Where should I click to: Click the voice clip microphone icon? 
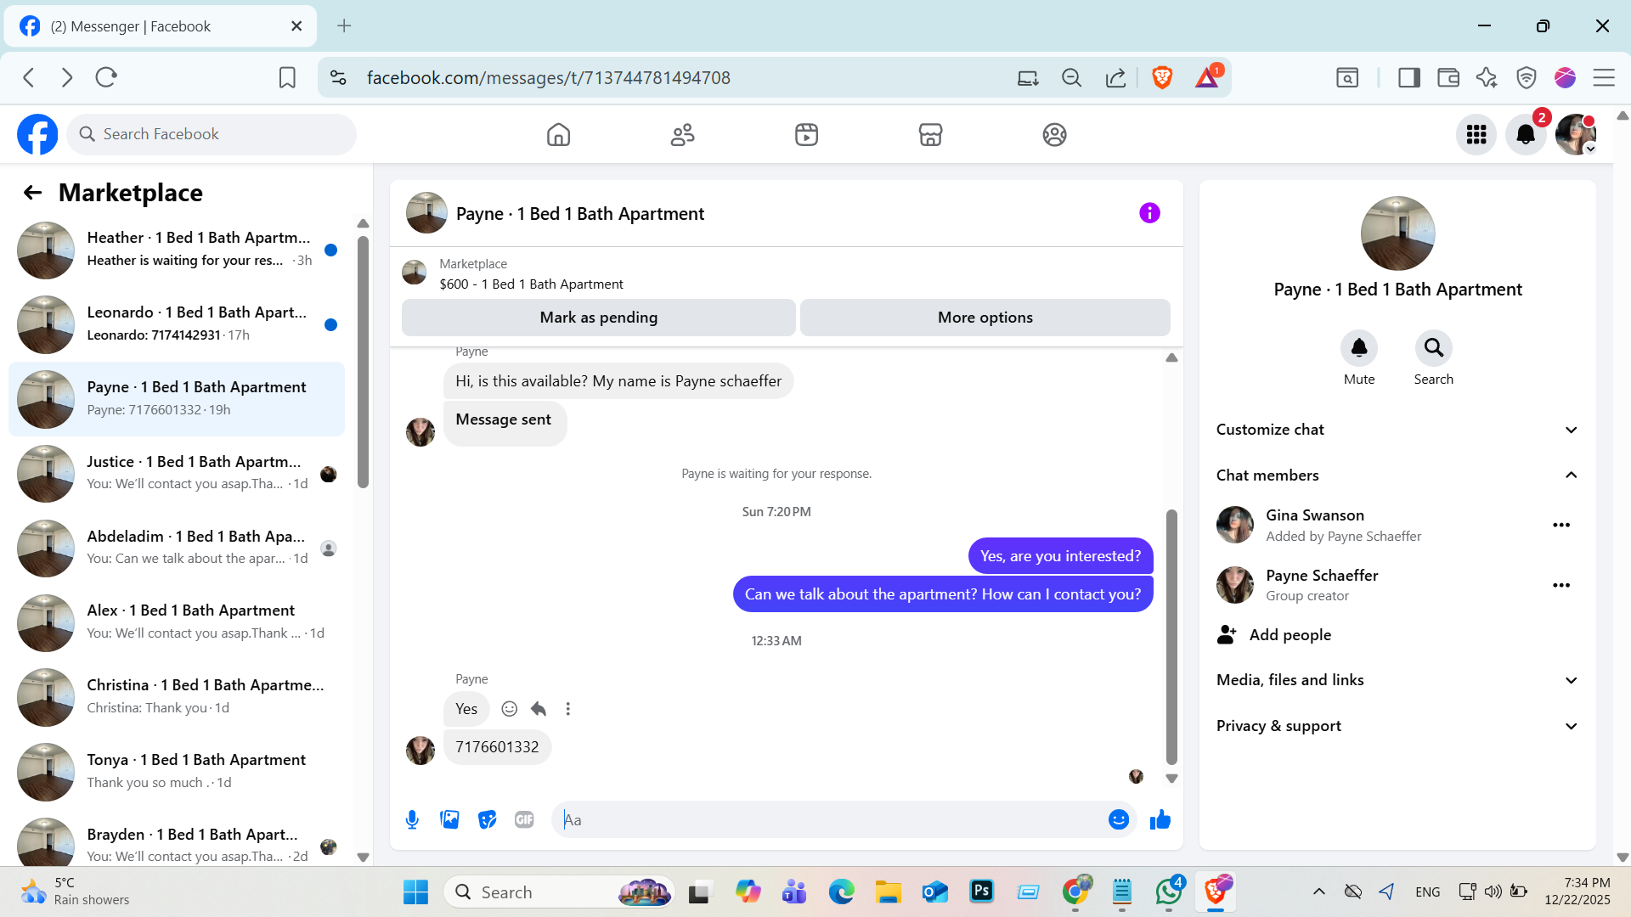click(412, 819)
